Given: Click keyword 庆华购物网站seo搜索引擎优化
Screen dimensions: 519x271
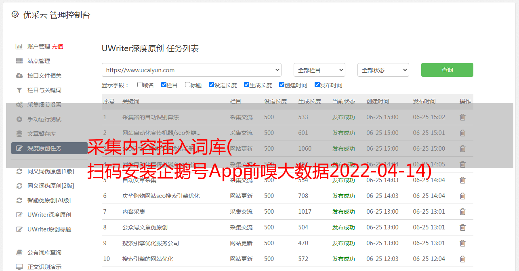Looking at the screenshot, I should point(161,196).
